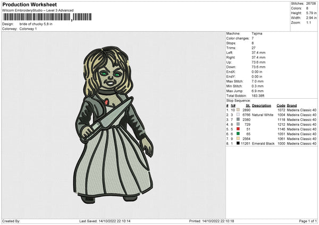Select the Tajima machine value
The width and height of the screenshot is (319, 225).
click(257, 33)
